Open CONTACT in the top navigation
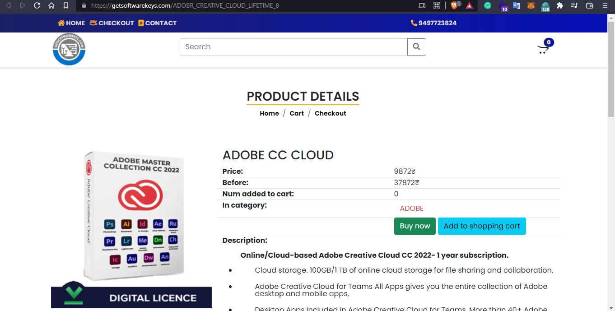 coord(157,23)
